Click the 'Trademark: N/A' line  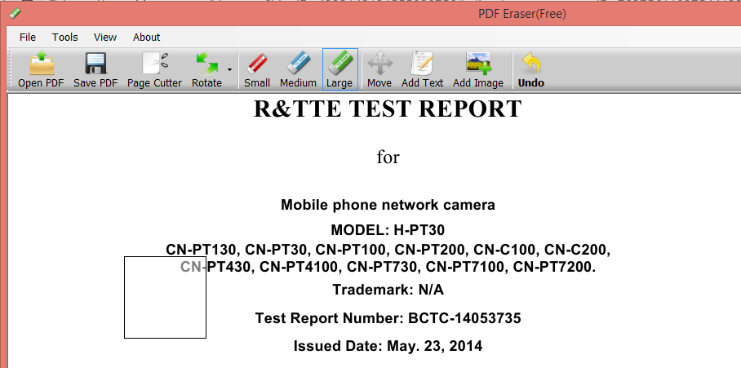pos(388,289)
